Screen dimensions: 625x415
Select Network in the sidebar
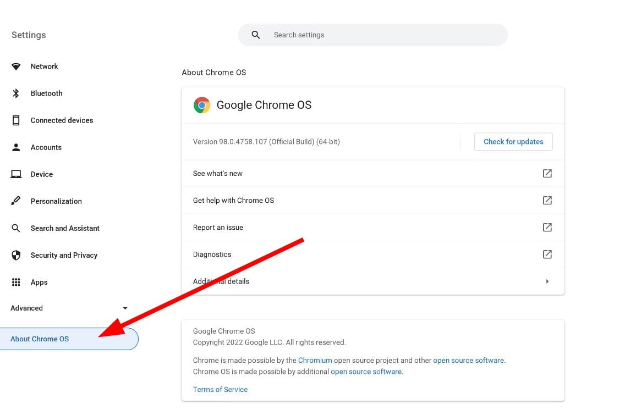point(44,66)
